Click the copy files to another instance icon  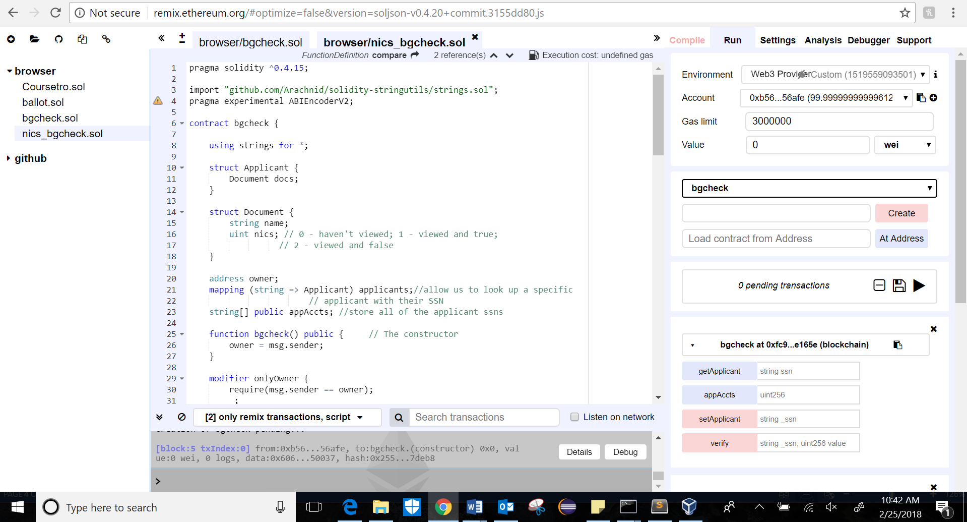pyautogui.click(x=82, y=39)
